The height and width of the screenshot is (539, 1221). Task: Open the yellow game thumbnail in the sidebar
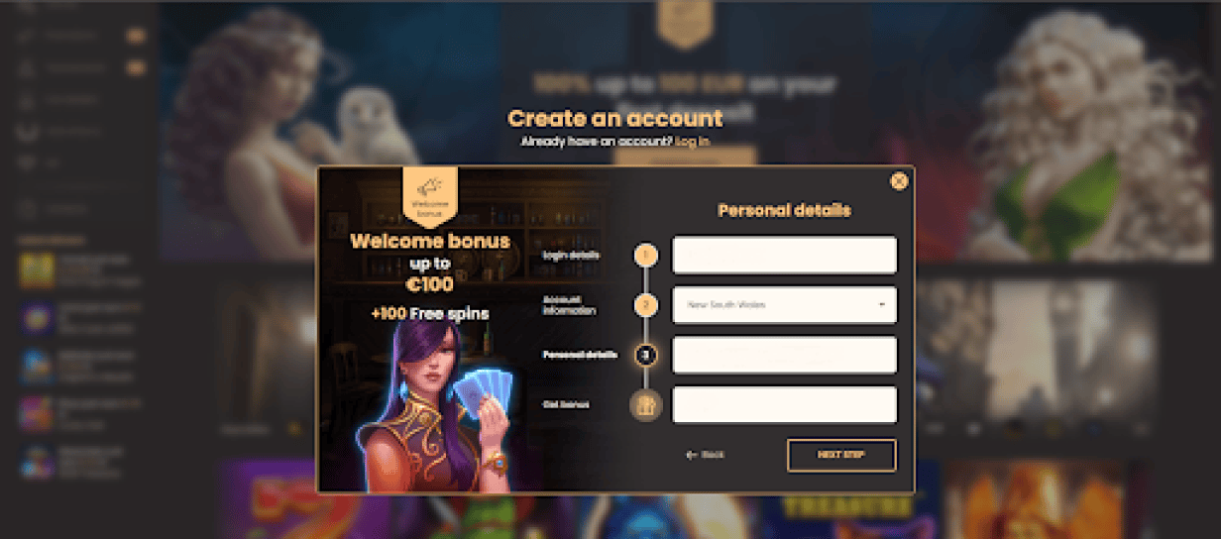pyautogui.click(x=37, y=271)
